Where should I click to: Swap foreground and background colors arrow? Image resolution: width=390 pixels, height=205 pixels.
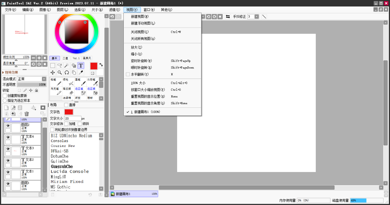tap(101, 65)
